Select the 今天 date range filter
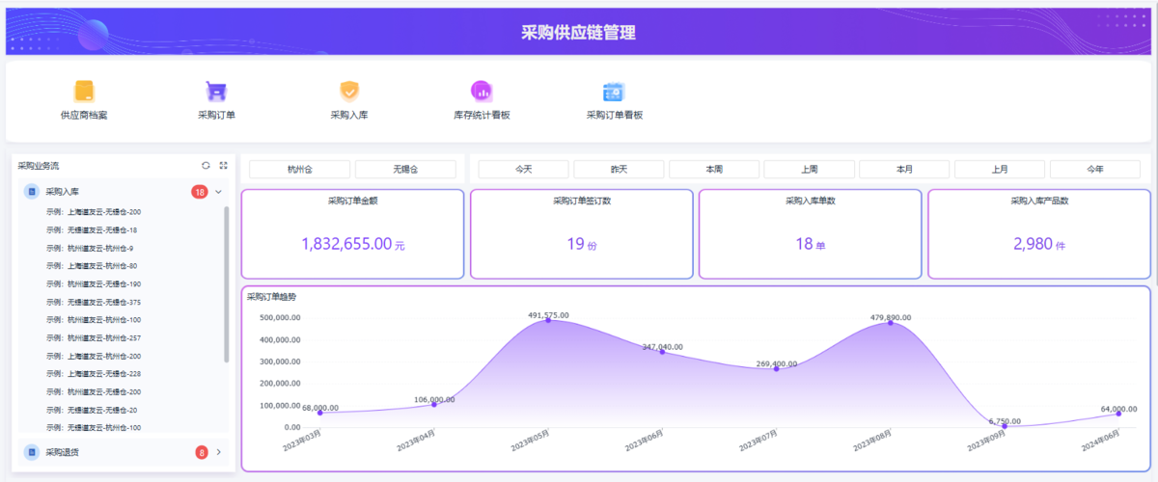 pos(523,170)
